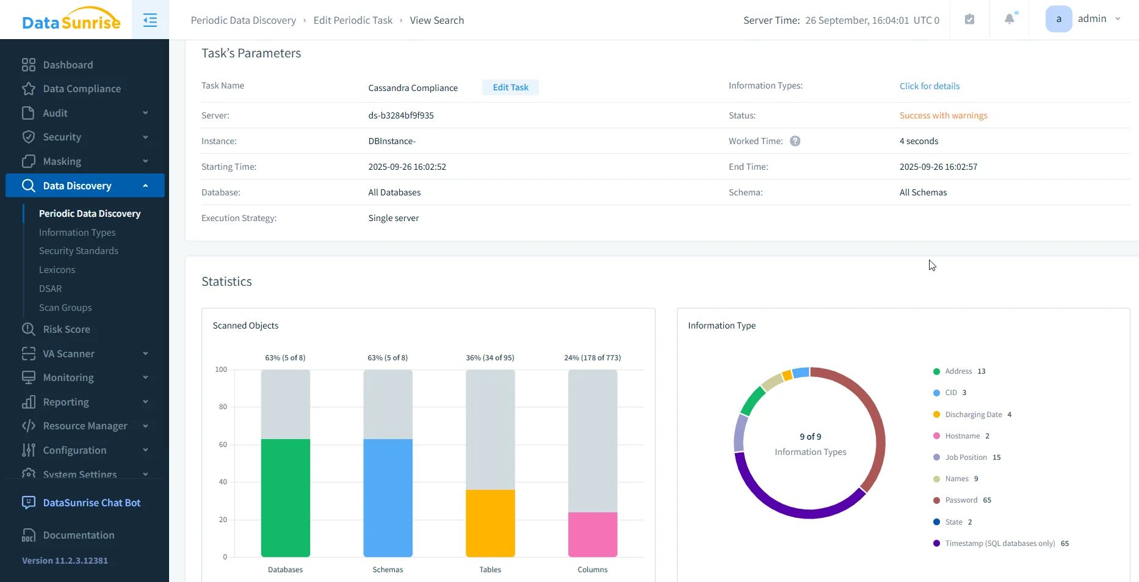Open the Dashboard from the sidebar

pos(68,65)
